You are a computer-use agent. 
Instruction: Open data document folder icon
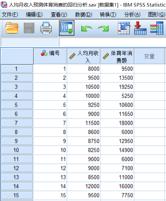12,28
